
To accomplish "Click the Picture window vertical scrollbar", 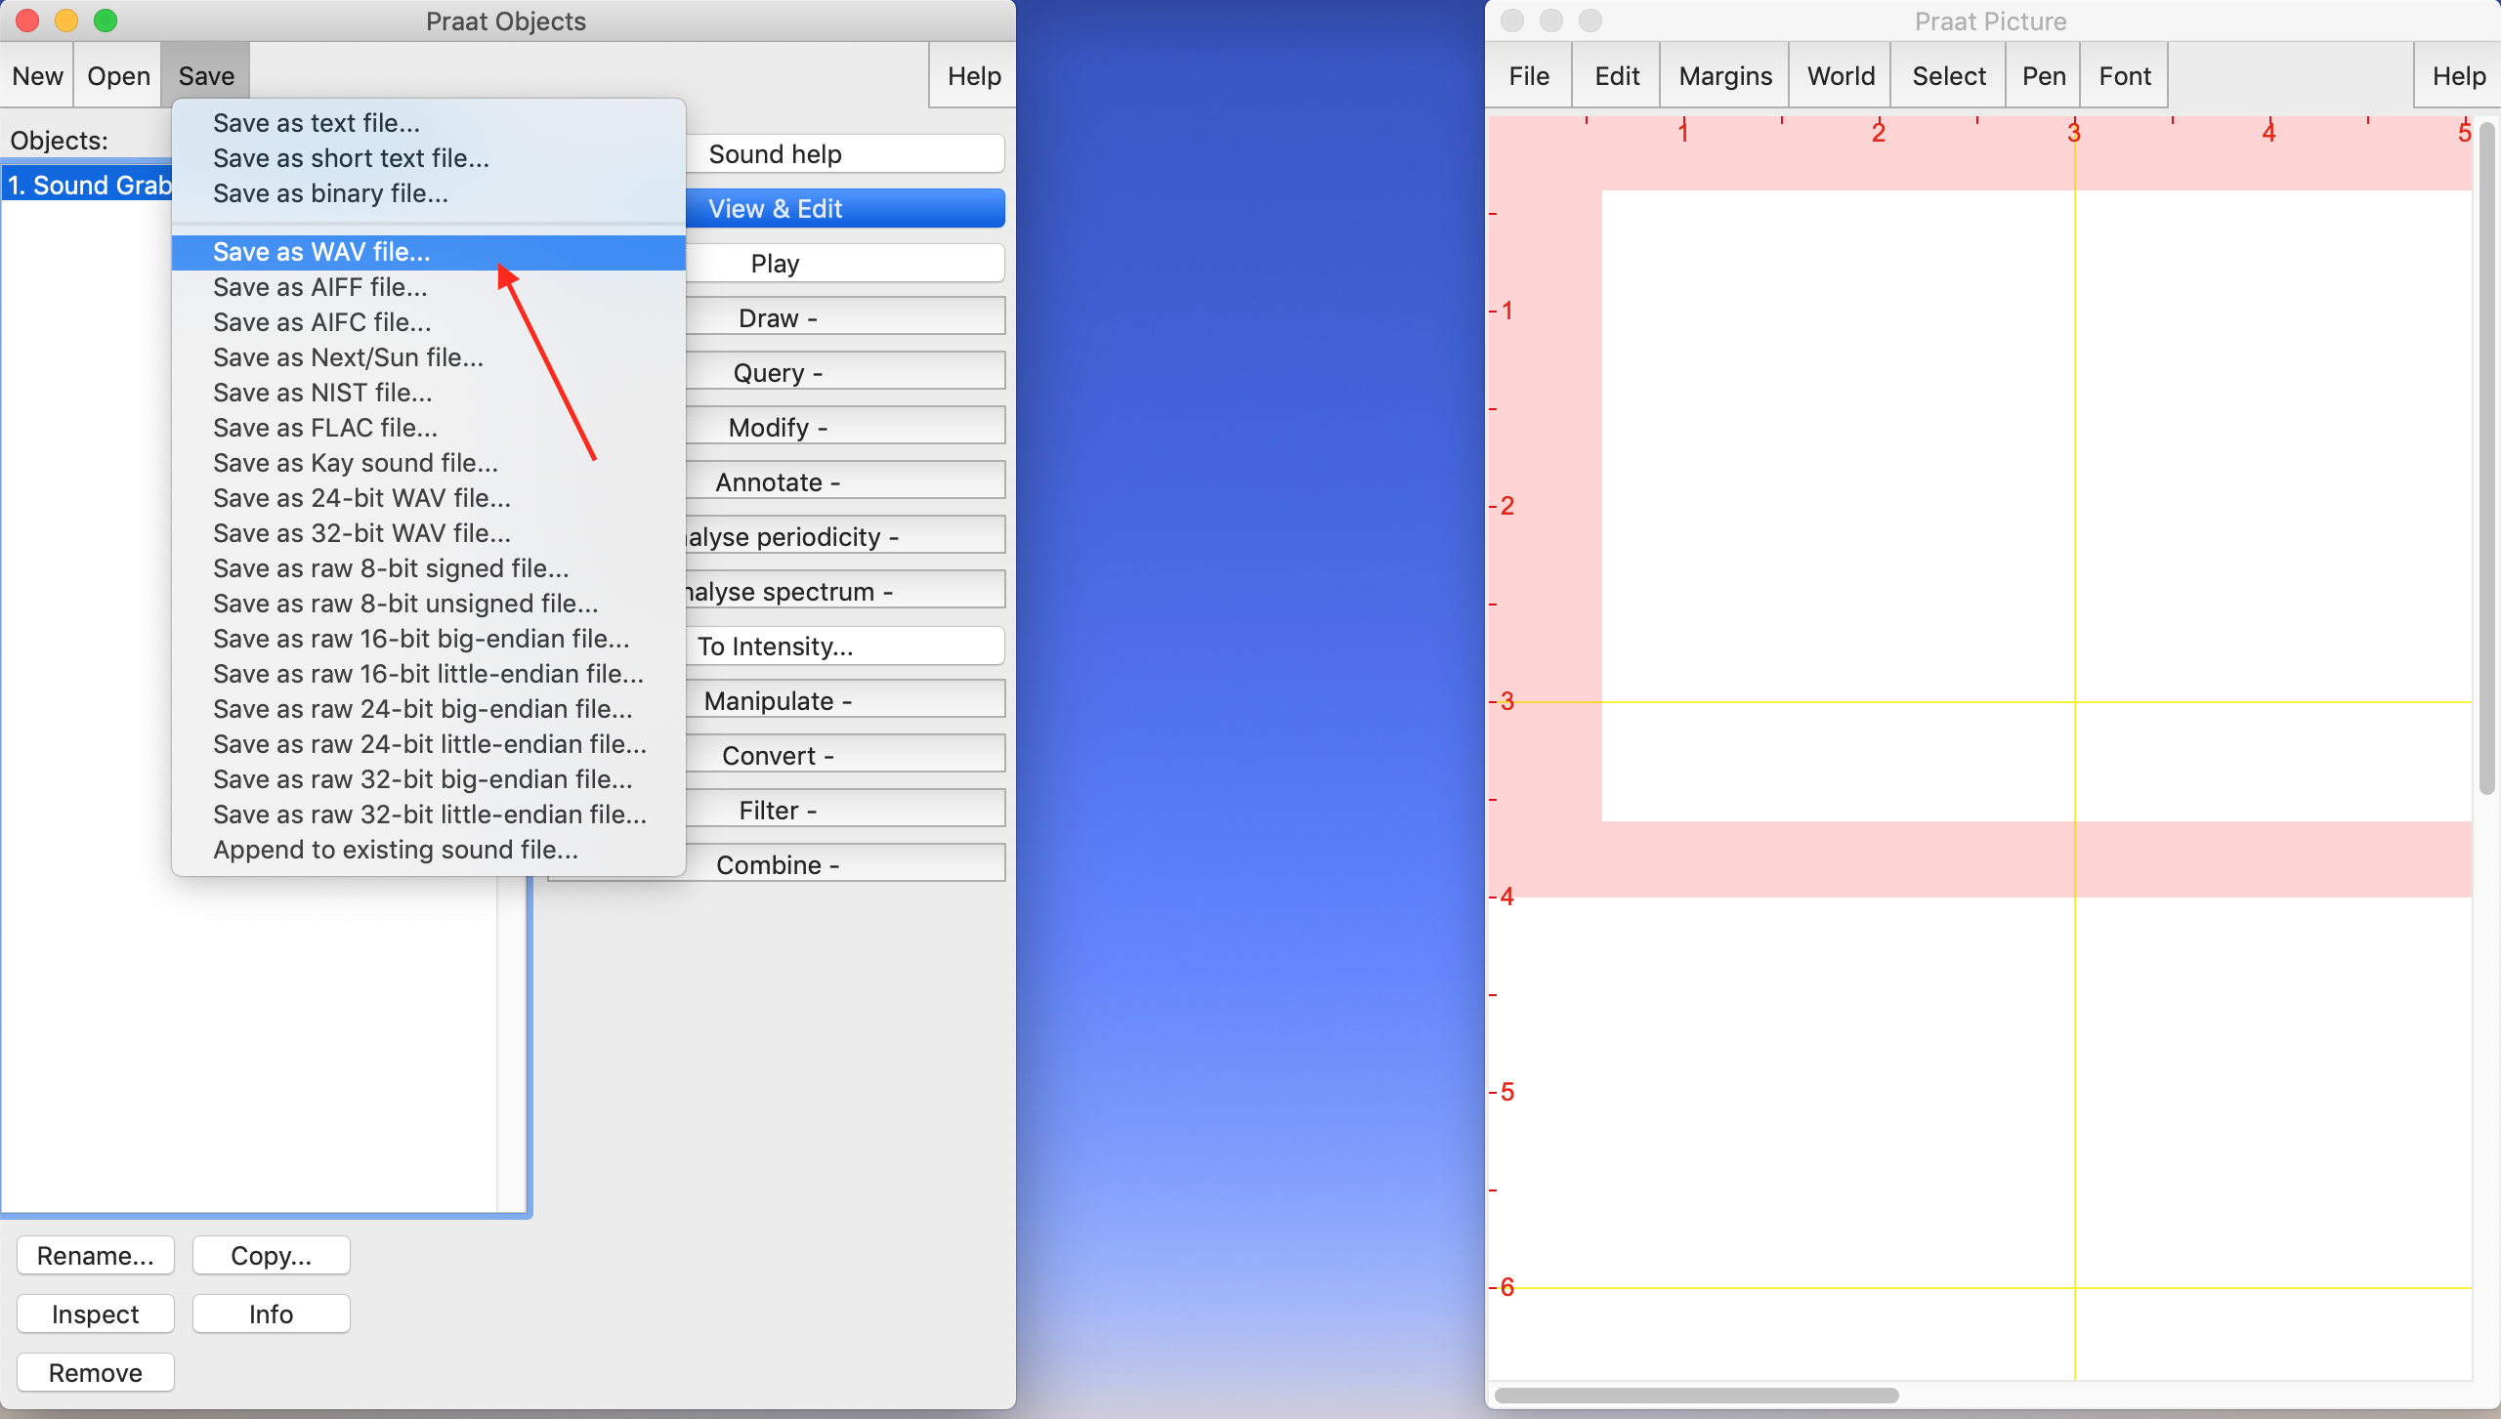I will tap(2486, 459).
